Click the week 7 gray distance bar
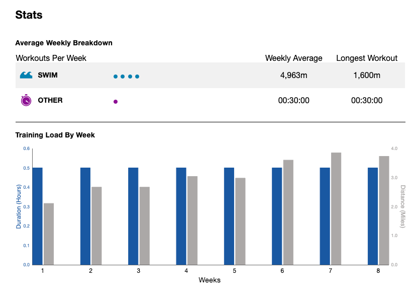411x299 pixels. [x=336, y=208]
